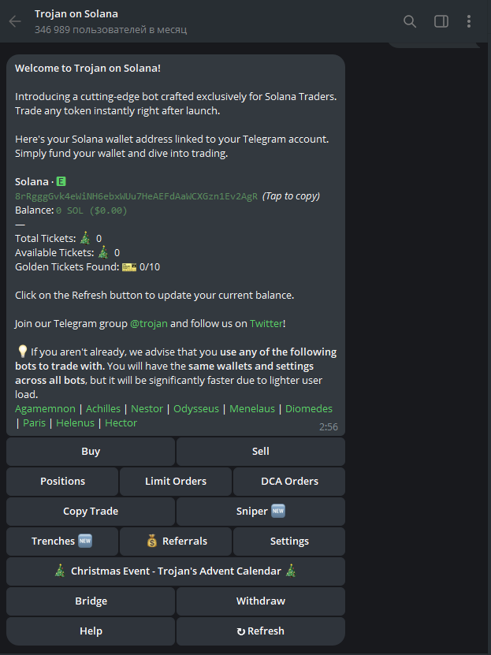The width and height of the screenshot is (491, 655).
Task: Open the Twitter link
Action: [x=266, y=324]
